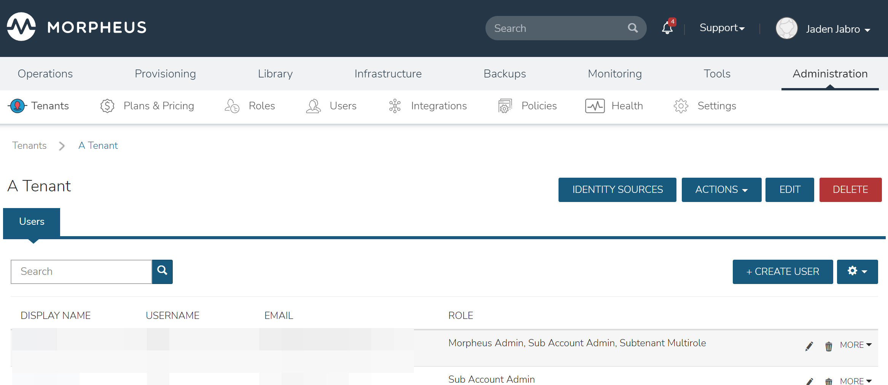
Task: Expand MORE menu for first user row
Action: 856,345
